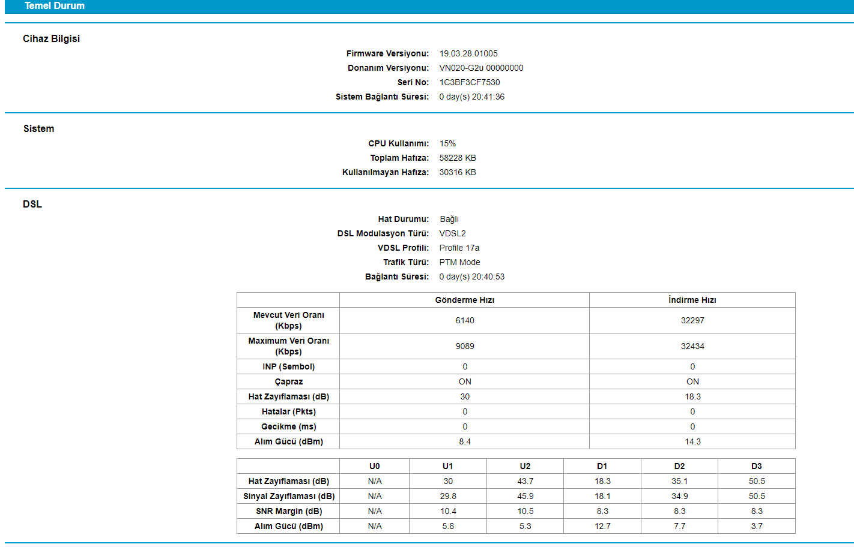Click U1 SNR margin value 10.4

pos(448,511)
